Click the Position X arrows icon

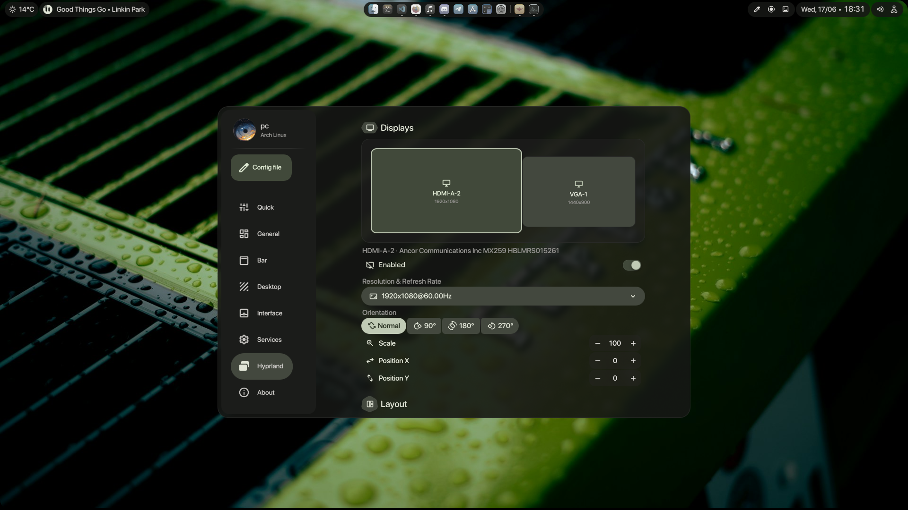click(x=370, y=361)
